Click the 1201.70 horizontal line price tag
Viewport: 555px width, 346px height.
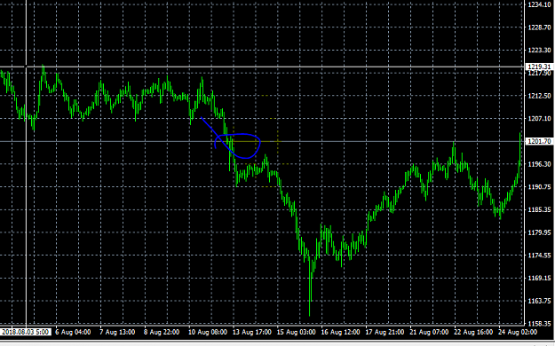pyautogui.click(x=539, y=142)
